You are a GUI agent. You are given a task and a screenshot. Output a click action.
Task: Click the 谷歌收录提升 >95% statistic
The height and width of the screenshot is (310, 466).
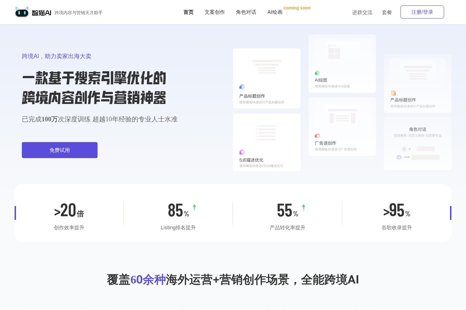click(397, 216)
